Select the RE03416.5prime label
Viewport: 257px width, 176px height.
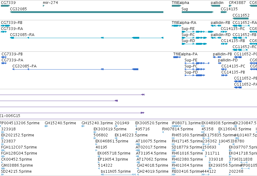[187, 171]
